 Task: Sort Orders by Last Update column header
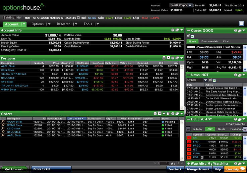[76, 118]
